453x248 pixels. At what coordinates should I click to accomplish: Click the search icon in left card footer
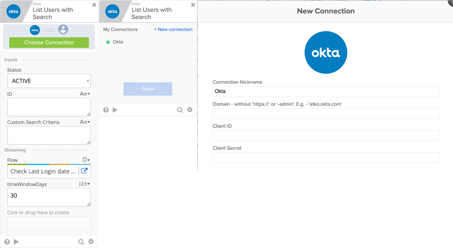coord(81,242)
